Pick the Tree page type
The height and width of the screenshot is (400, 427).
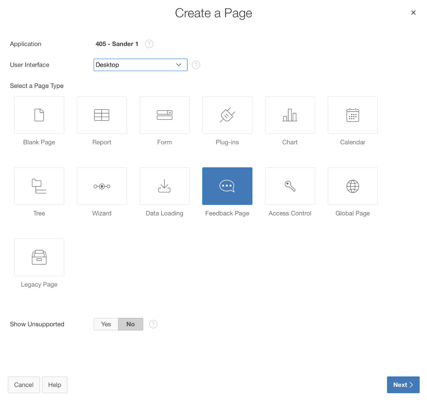coord(39,186)
